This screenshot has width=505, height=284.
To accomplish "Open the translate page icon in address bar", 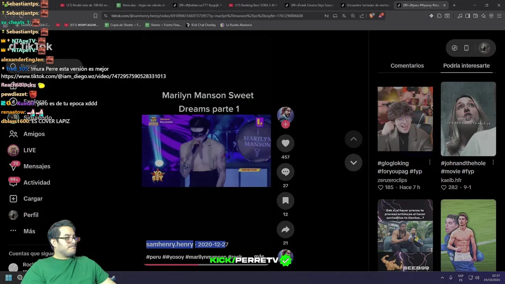I will coord(344,16).
